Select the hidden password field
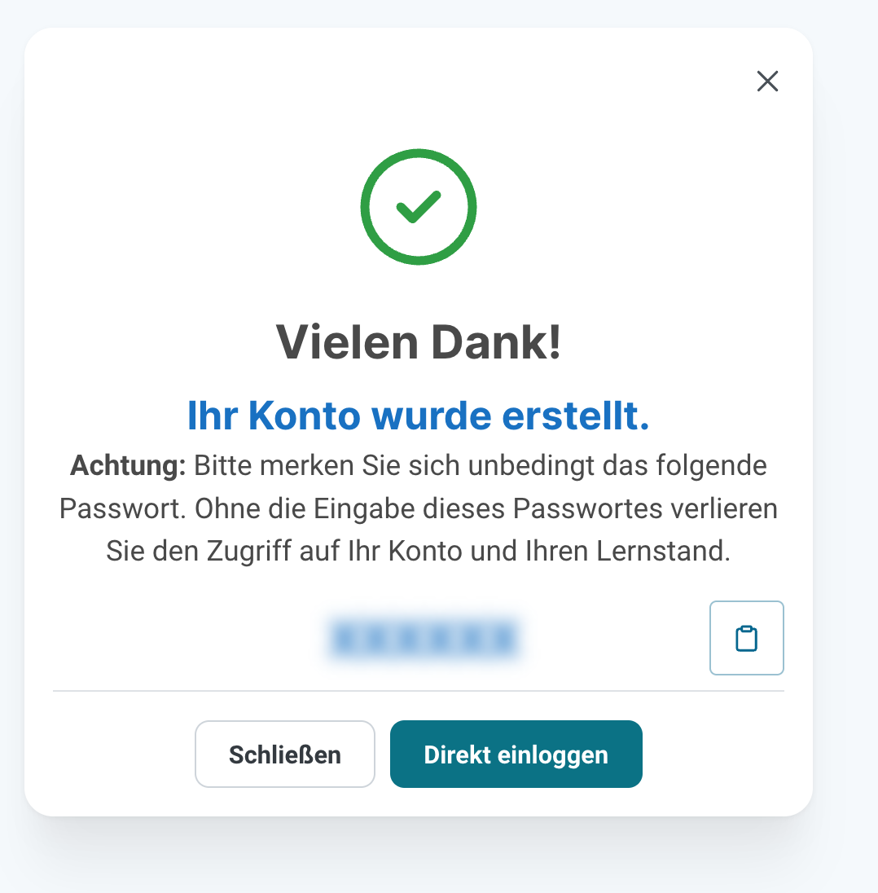This screenshot has width=878, height=893. pyautogui.click(x=424, y=639)
